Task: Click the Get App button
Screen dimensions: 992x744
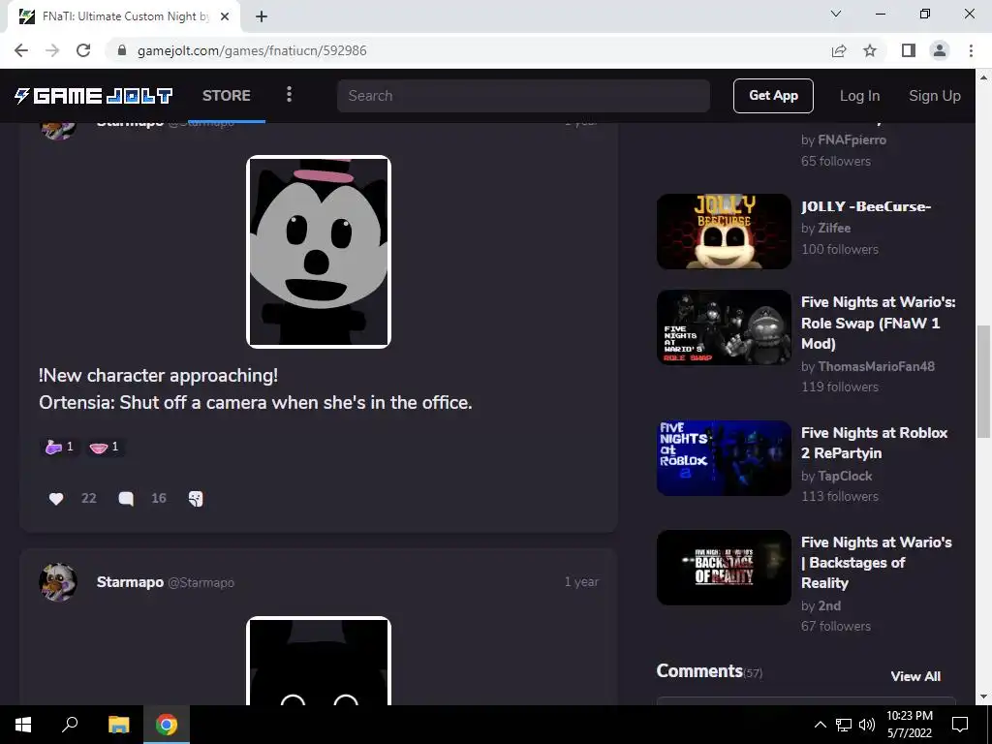Action: click(773, 96)
